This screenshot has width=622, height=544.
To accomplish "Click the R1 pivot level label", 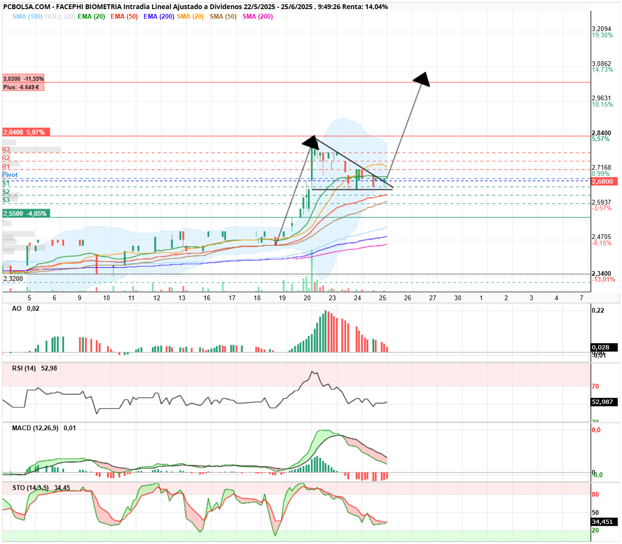I will click(6, 166).
